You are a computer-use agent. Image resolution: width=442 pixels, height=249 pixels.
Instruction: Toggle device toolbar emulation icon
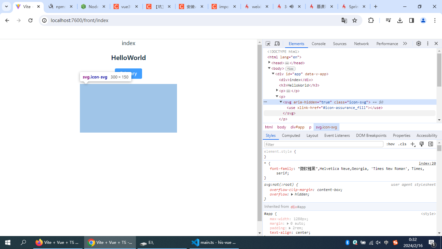[x=277, y=43]
